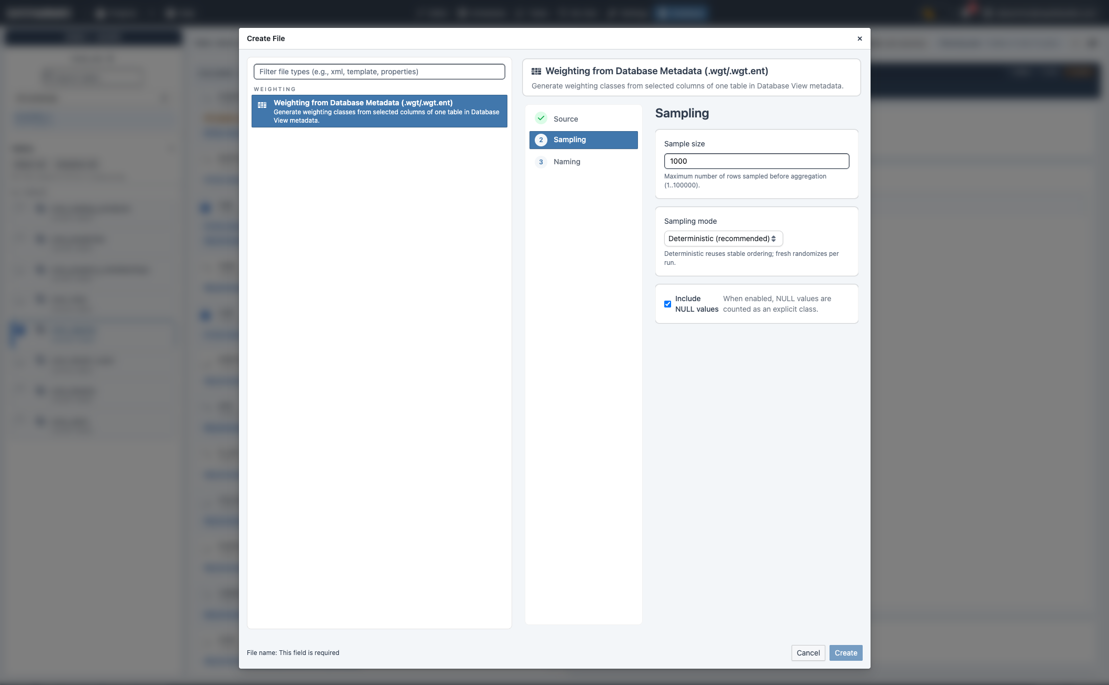Focus the Sample size input showing 1000
Image resolution: width=1109 pixels, height=685 pixels.
[756, 161]
